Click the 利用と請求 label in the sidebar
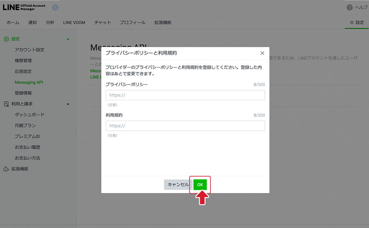This screenshot has height=228, width=369. coord(22,104)
